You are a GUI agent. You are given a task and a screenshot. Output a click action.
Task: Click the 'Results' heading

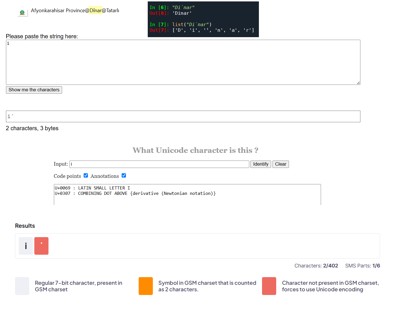[25, 226]
